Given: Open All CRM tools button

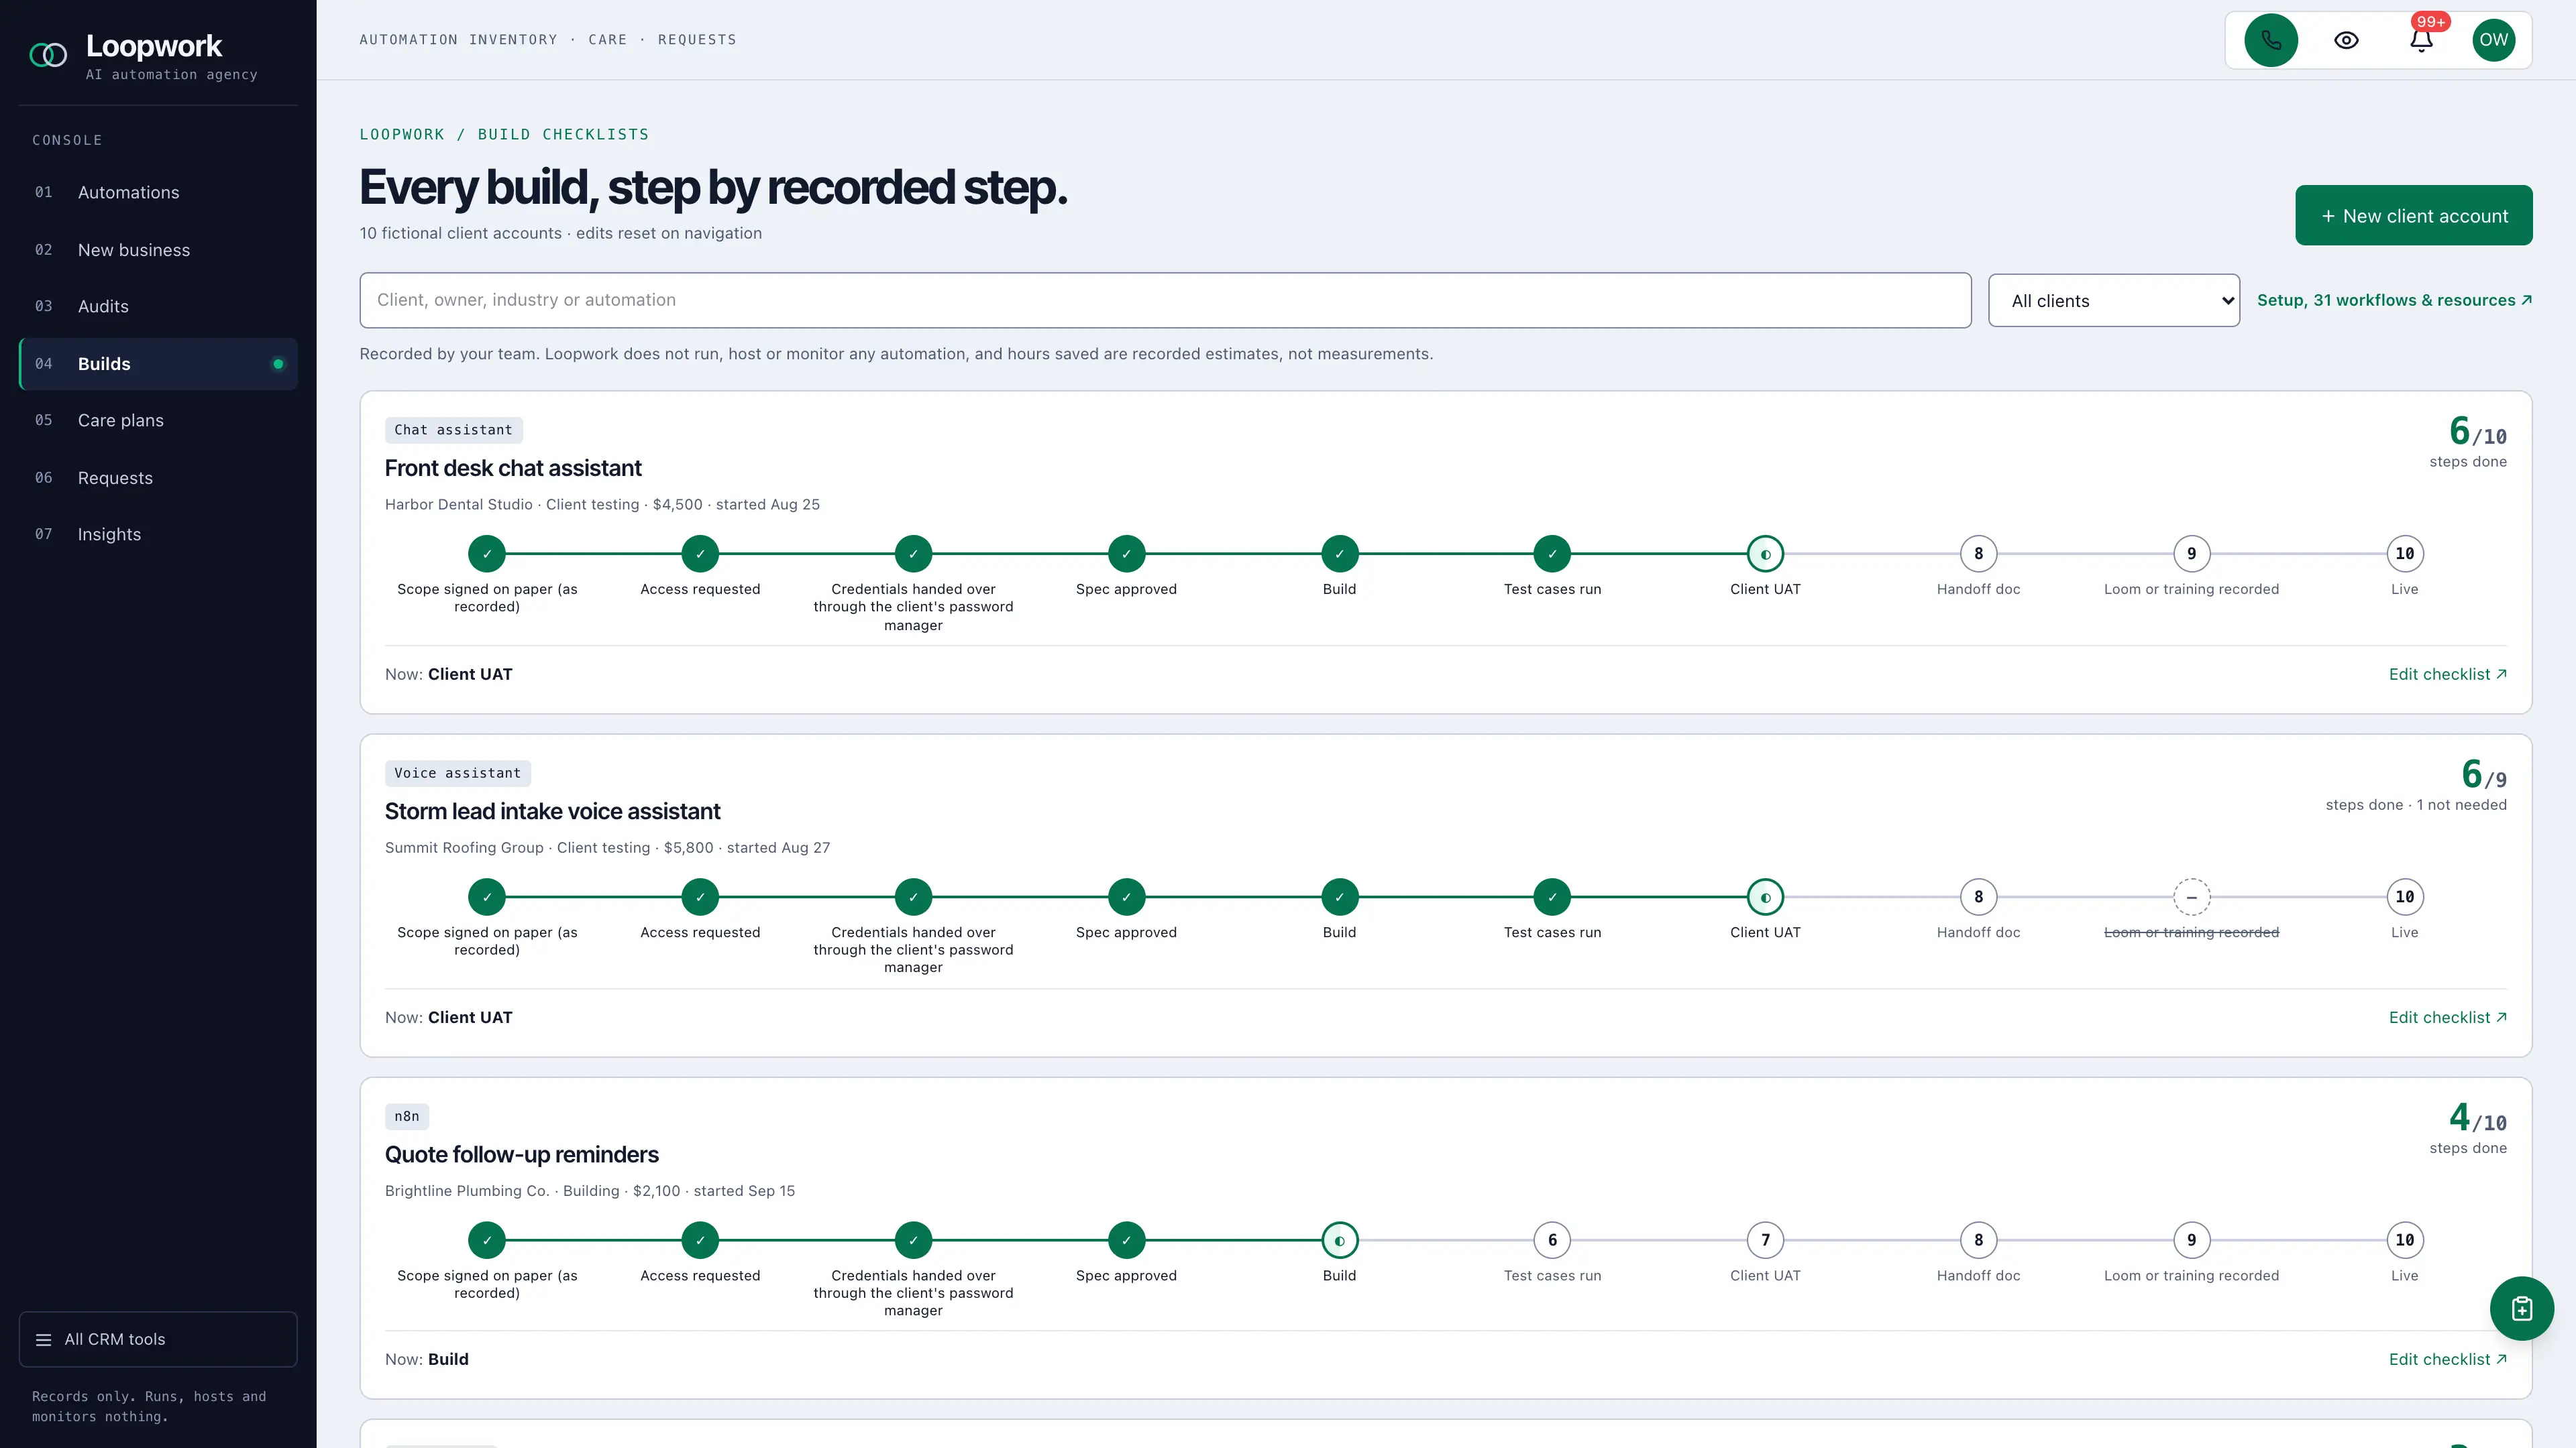Looking at the screenshot, I should 158,1339.
